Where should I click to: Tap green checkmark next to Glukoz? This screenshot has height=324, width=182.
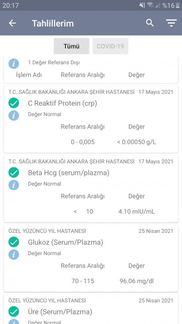(14, 242)
